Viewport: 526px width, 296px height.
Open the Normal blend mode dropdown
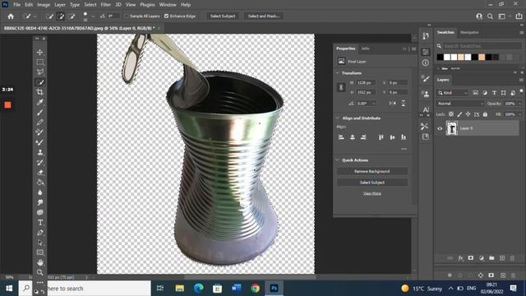coord(460,104)
